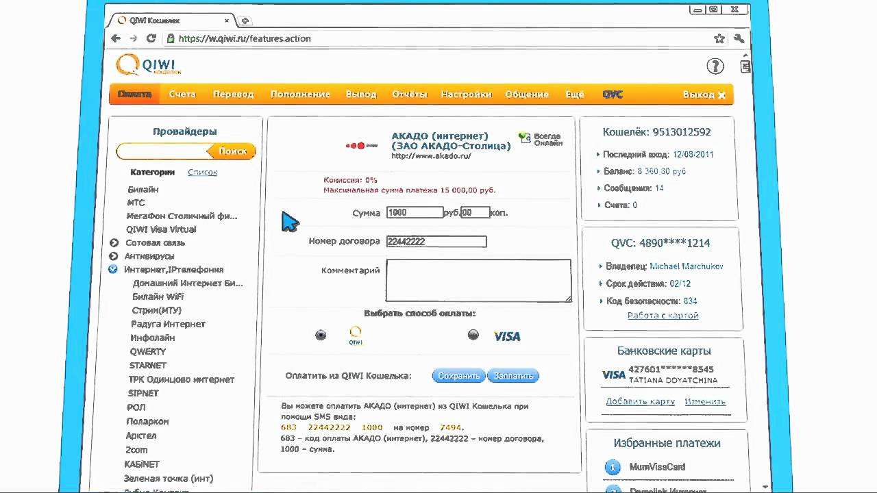Image resolution: width=877 pixels, height=493 pixels.
Task: Open the browser wrench settings menu
Action: click(739, 39)
